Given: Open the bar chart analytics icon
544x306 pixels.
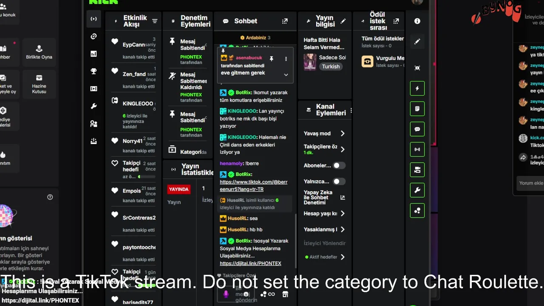Looking at the screenshot, I should point(93,54).
